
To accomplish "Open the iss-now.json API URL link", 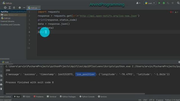I will [108, 16].
